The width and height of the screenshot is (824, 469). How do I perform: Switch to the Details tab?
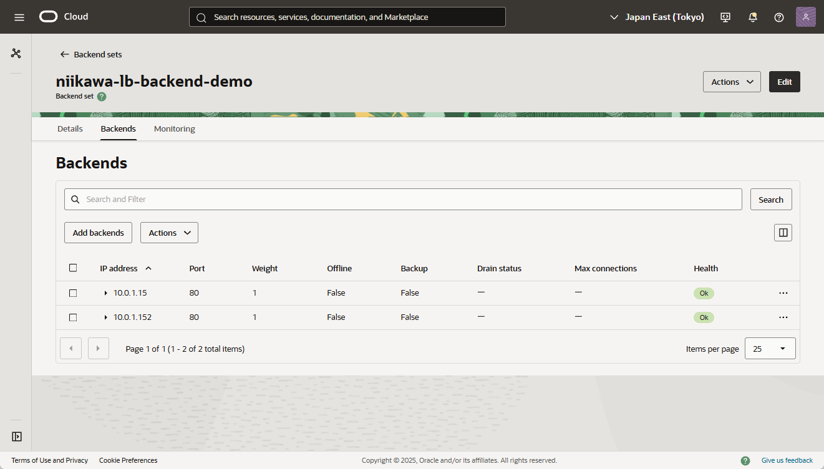coord(70,128)
